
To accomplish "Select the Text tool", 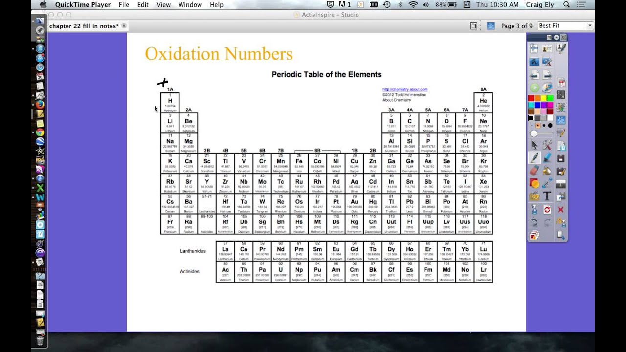I will point(547,197).
